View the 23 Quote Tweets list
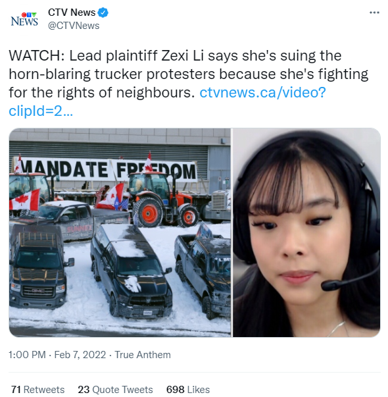This screenshot has height=397, width=388. pos(115,389)
